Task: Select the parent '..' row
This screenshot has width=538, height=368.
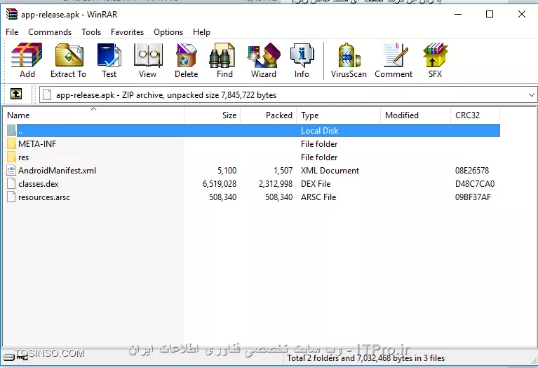Action: pyautogui.click(x=253, y=130)
